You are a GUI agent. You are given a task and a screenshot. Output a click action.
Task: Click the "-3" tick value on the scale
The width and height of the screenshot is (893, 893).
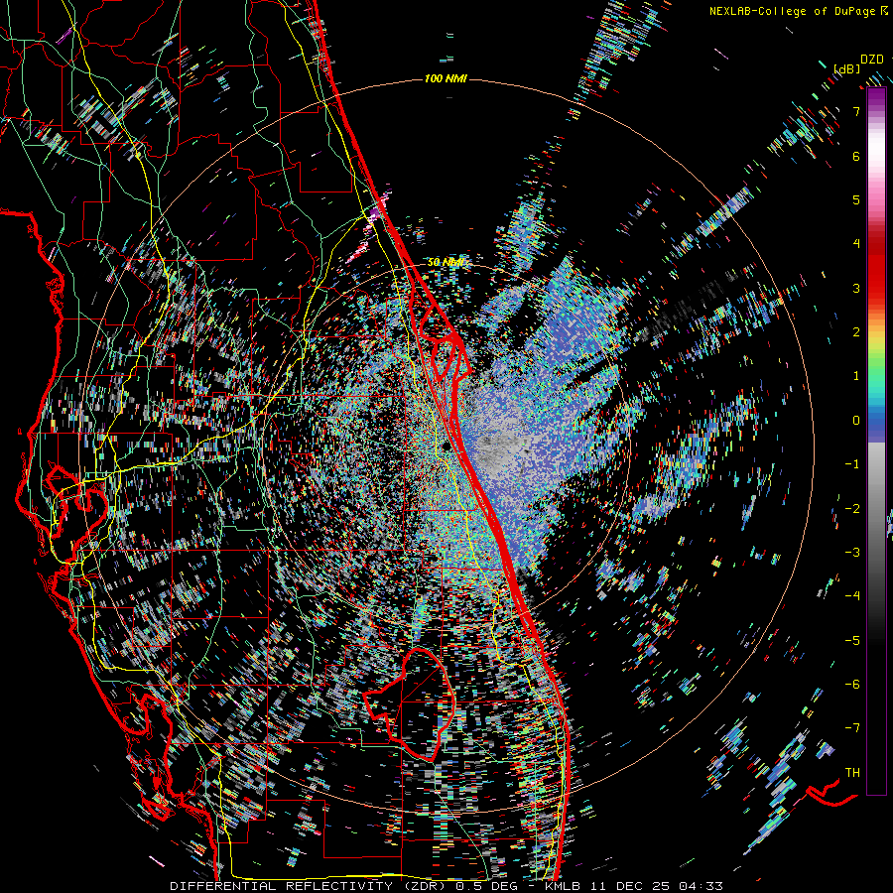tap(852, 552)
